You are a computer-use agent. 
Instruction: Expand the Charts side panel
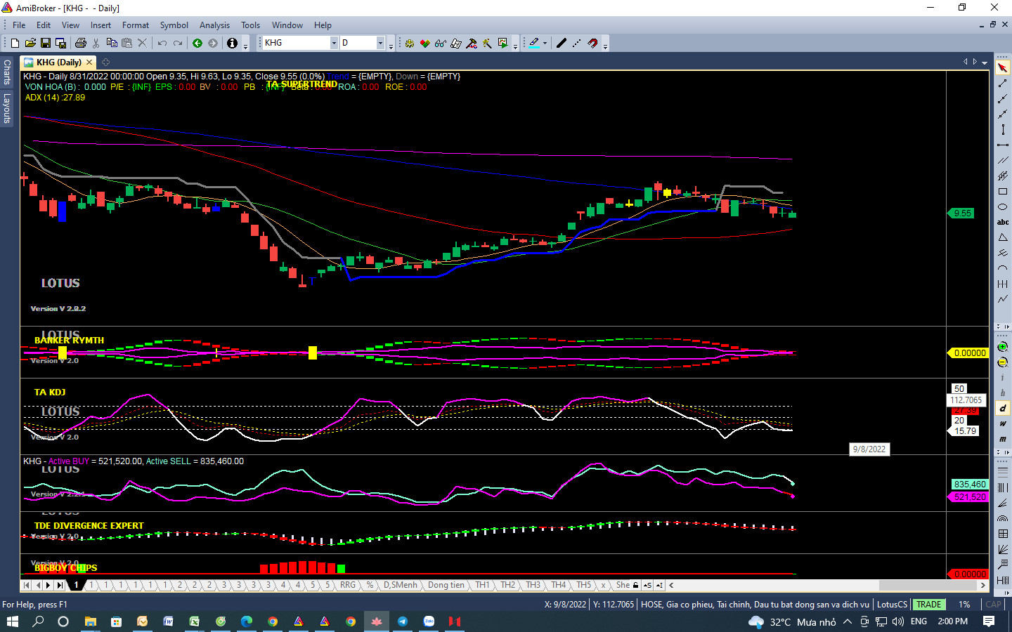(6, 72)
